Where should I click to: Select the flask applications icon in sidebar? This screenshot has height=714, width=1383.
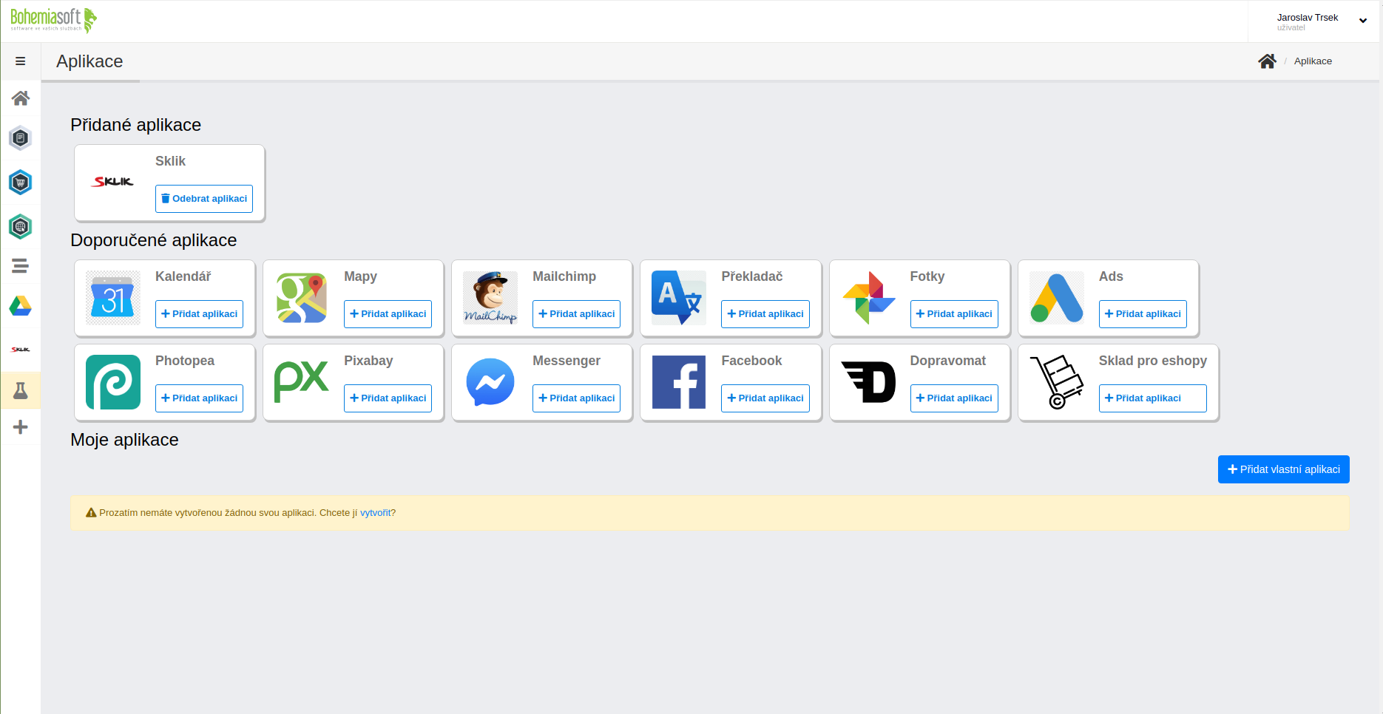pyautogui.click(x=21, y=390)
